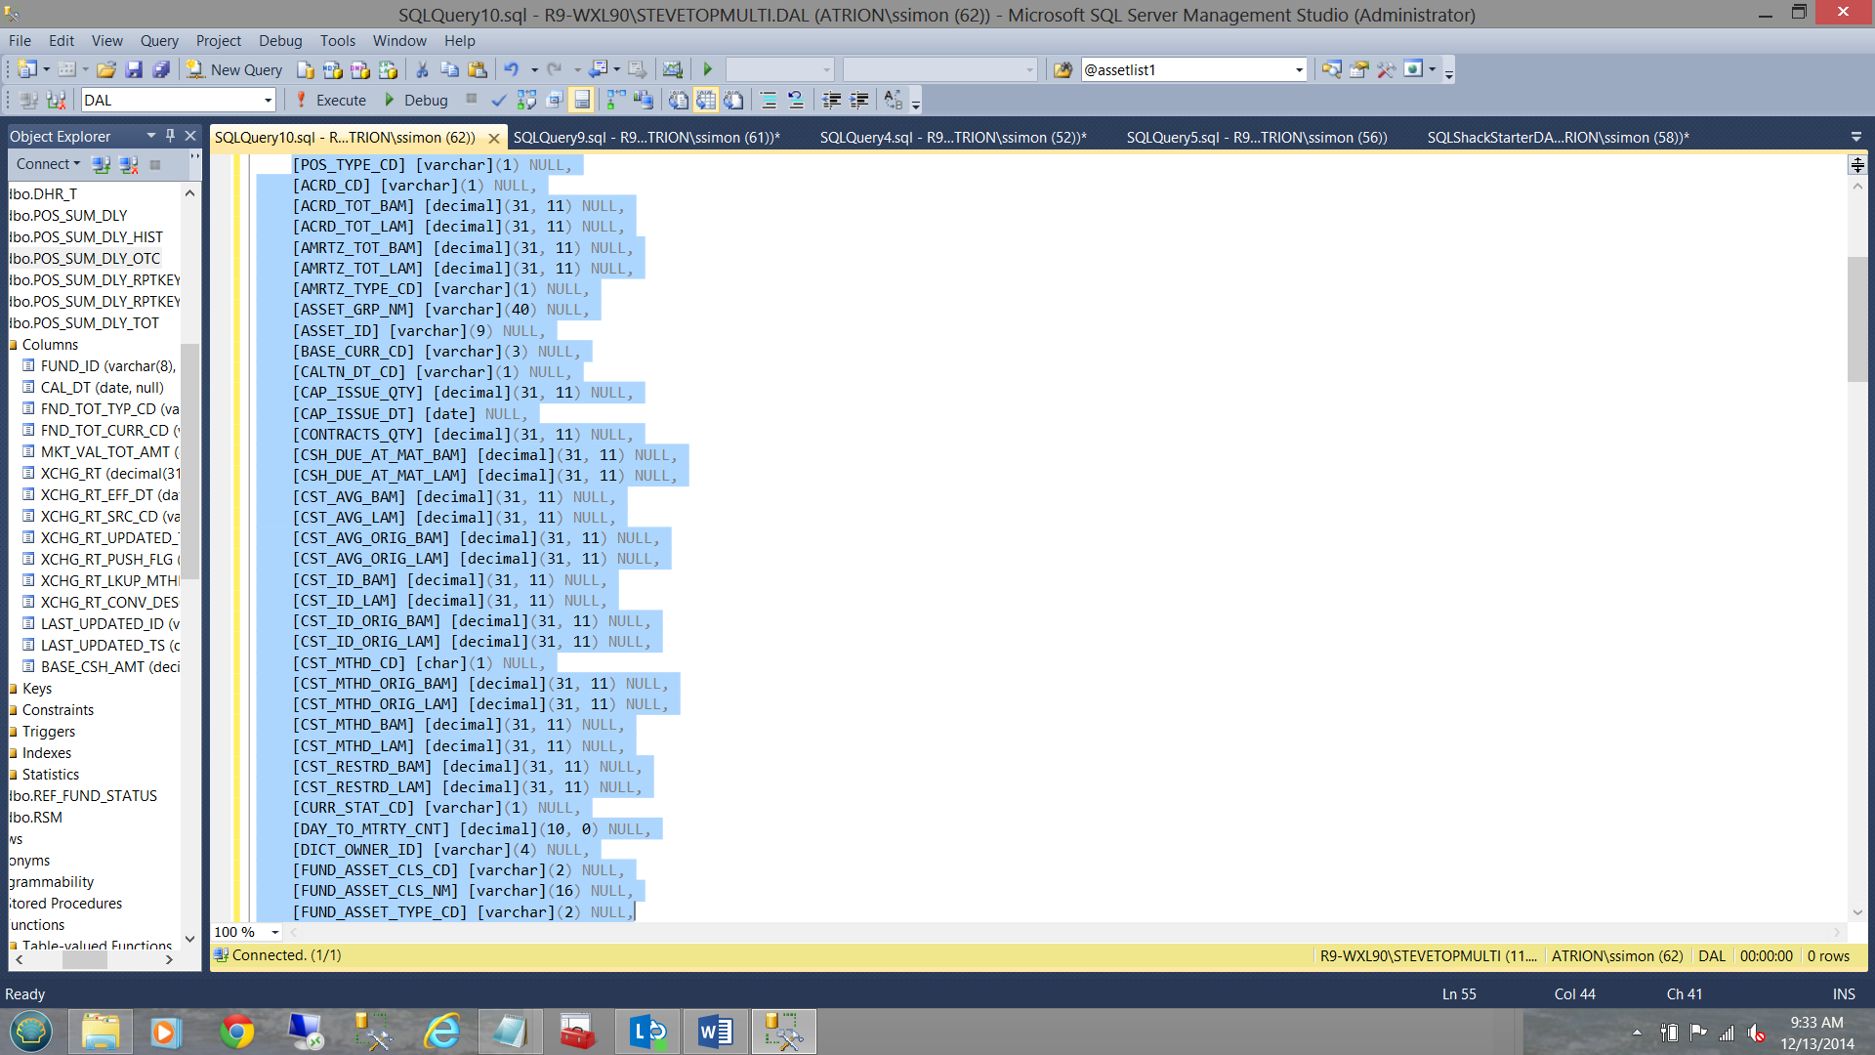This screenshot has width=1875, height=1055.
Task: Start debugging with the Debug arrow
Action: 416,100
